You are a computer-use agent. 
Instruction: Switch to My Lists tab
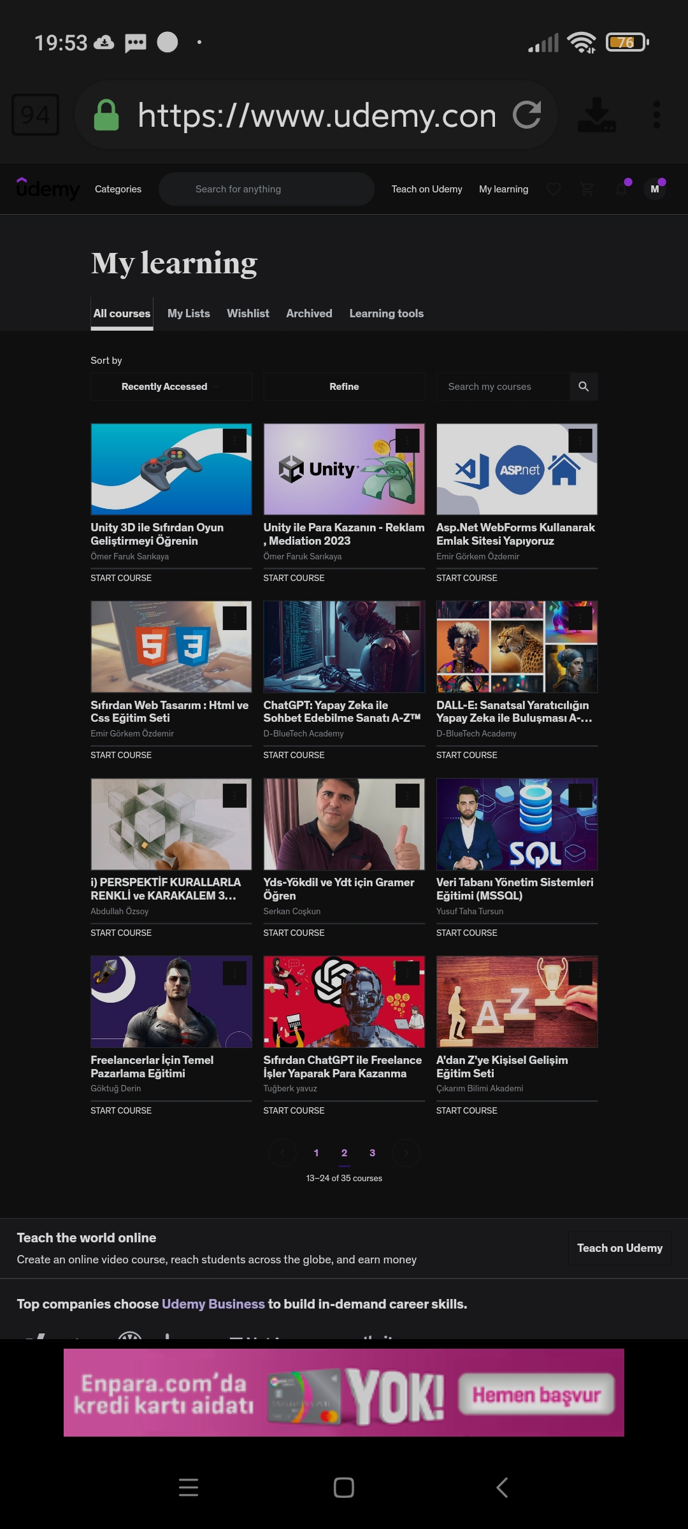189,313
